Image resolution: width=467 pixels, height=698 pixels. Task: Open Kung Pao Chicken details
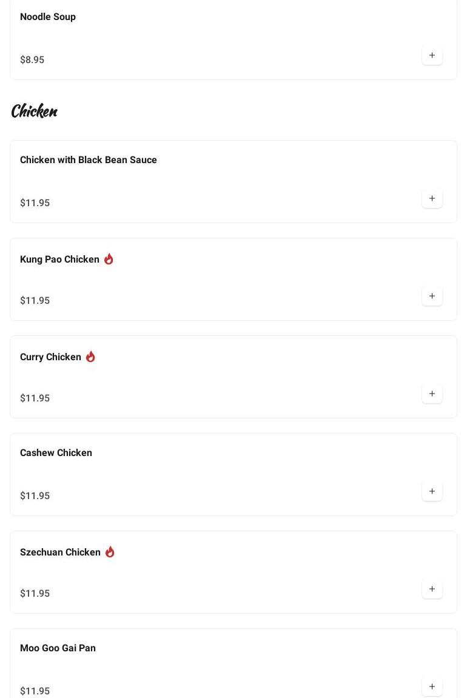59,260
